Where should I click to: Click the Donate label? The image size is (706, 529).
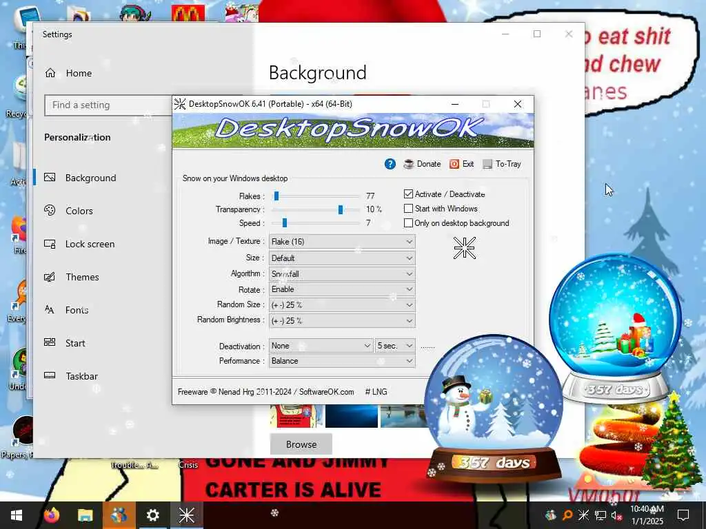(x=429, y=164)
